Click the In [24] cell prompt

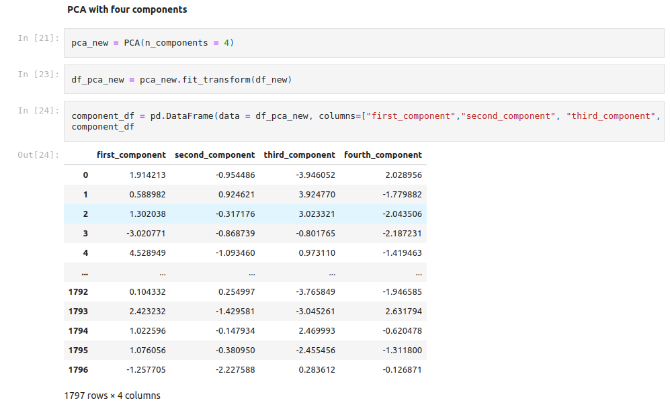pos(38,111)
